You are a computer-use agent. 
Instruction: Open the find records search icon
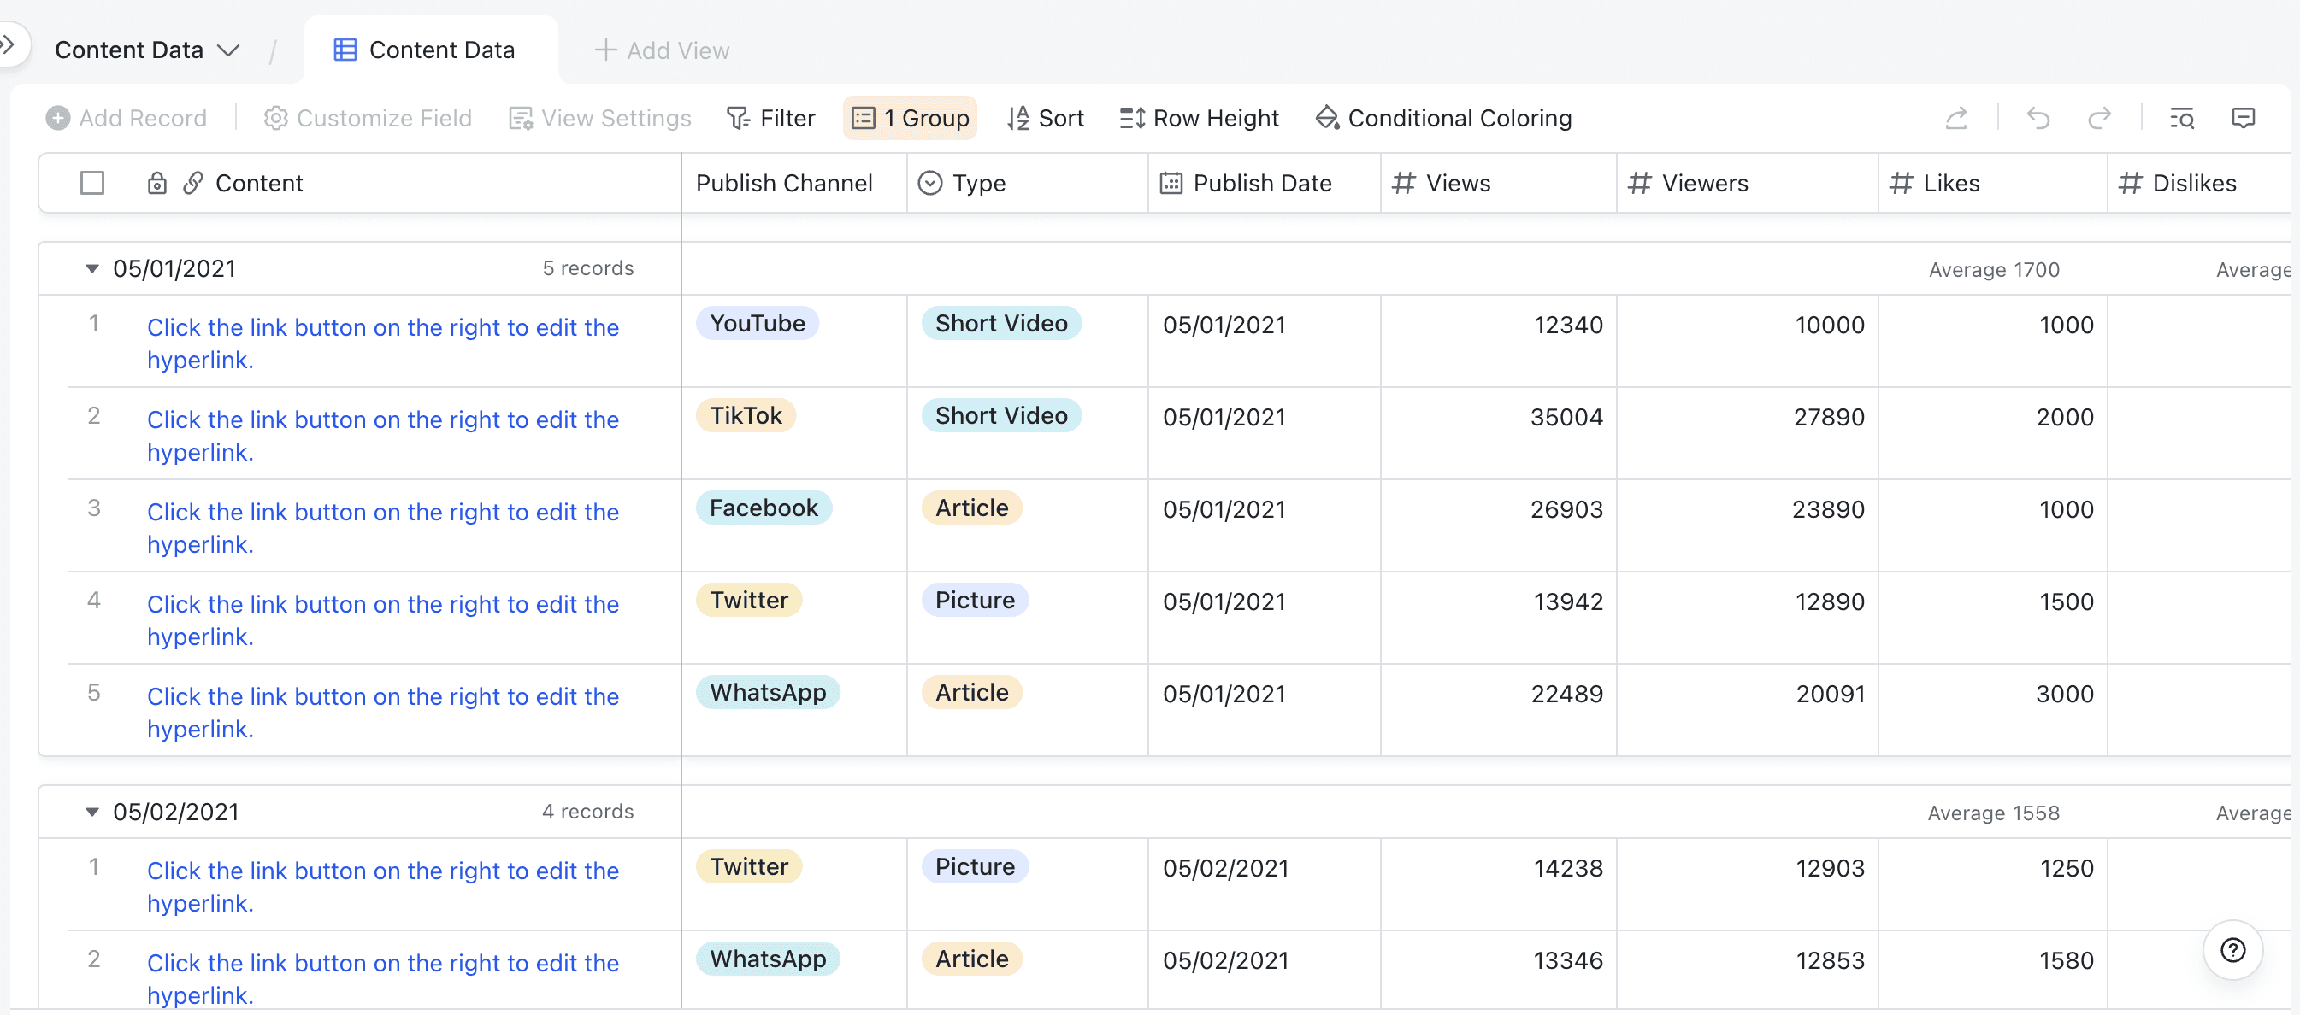coord(2181,118)
